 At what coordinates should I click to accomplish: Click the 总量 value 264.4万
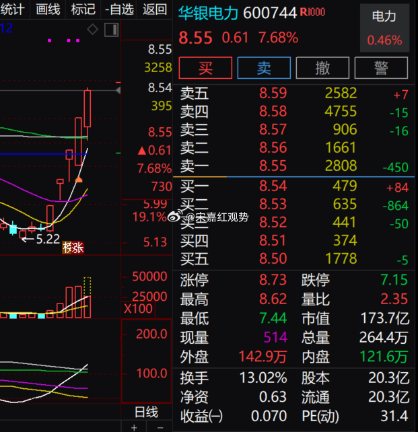384,337
